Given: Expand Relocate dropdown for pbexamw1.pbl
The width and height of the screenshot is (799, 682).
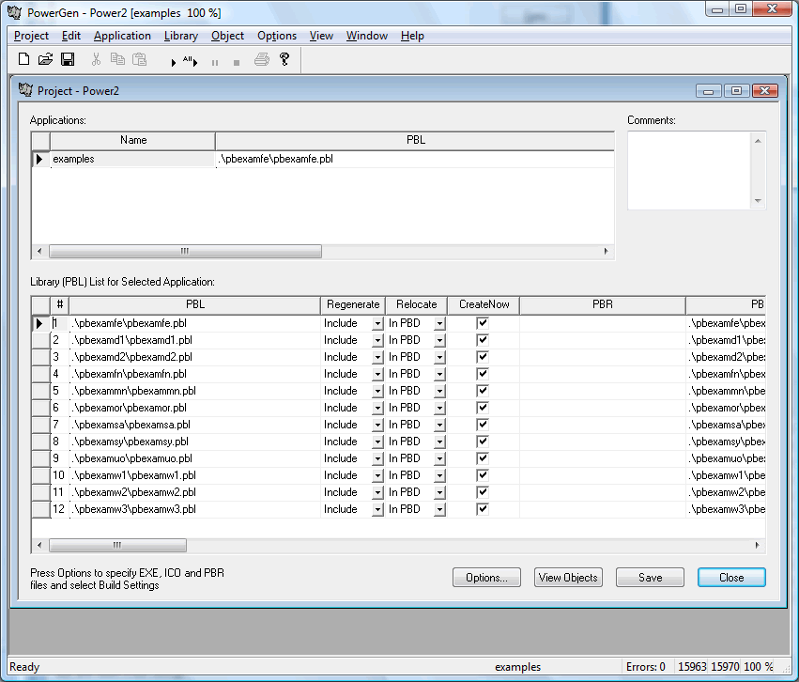Looking at the screenshot, I should (x=439, y=475).
